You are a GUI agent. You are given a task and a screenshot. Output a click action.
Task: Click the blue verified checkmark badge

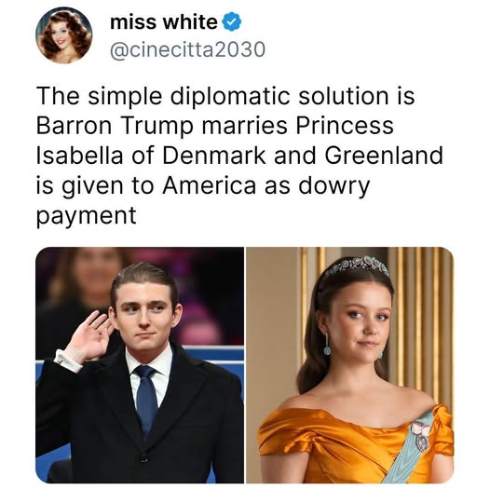(x=232, y=21)
